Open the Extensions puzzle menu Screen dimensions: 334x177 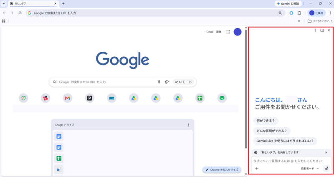pos(299,13)
